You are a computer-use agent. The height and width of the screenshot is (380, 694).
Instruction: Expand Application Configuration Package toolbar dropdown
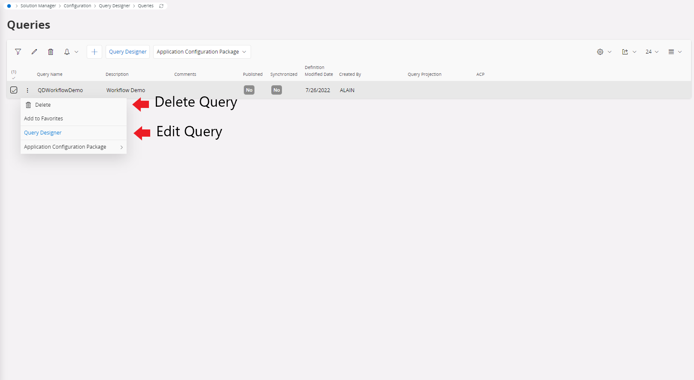click(202, 52)
